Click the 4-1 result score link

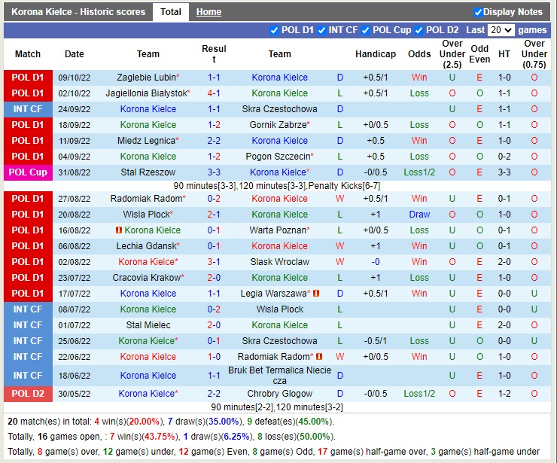214,93
